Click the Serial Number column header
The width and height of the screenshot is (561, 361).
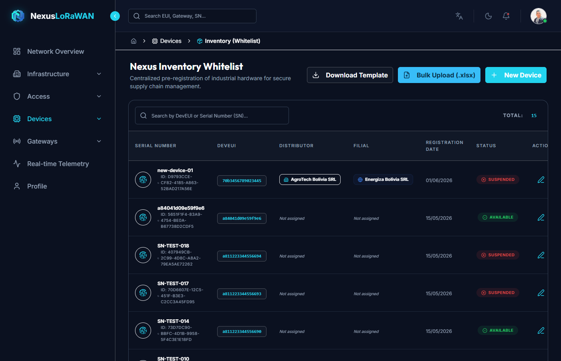[x=155, y=146]
